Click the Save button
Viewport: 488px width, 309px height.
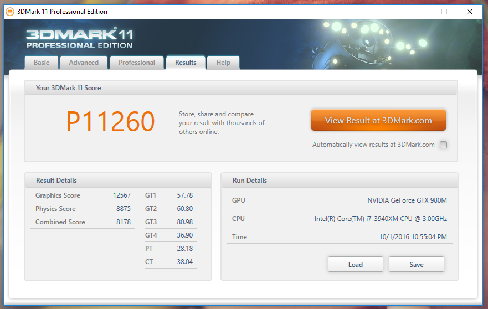coord(417,264)
